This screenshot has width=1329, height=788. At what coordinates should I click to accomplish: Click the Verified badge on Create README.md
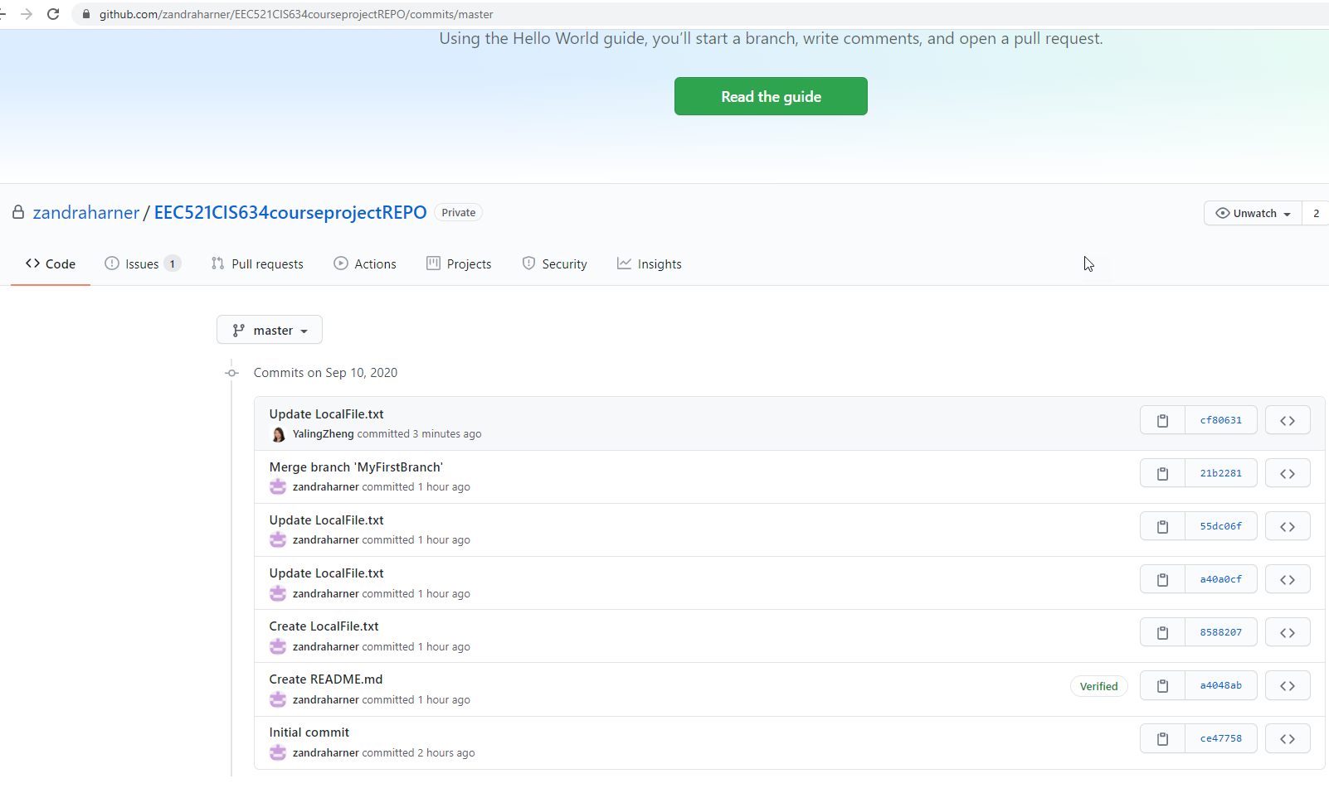click(x=1098, y=686)
